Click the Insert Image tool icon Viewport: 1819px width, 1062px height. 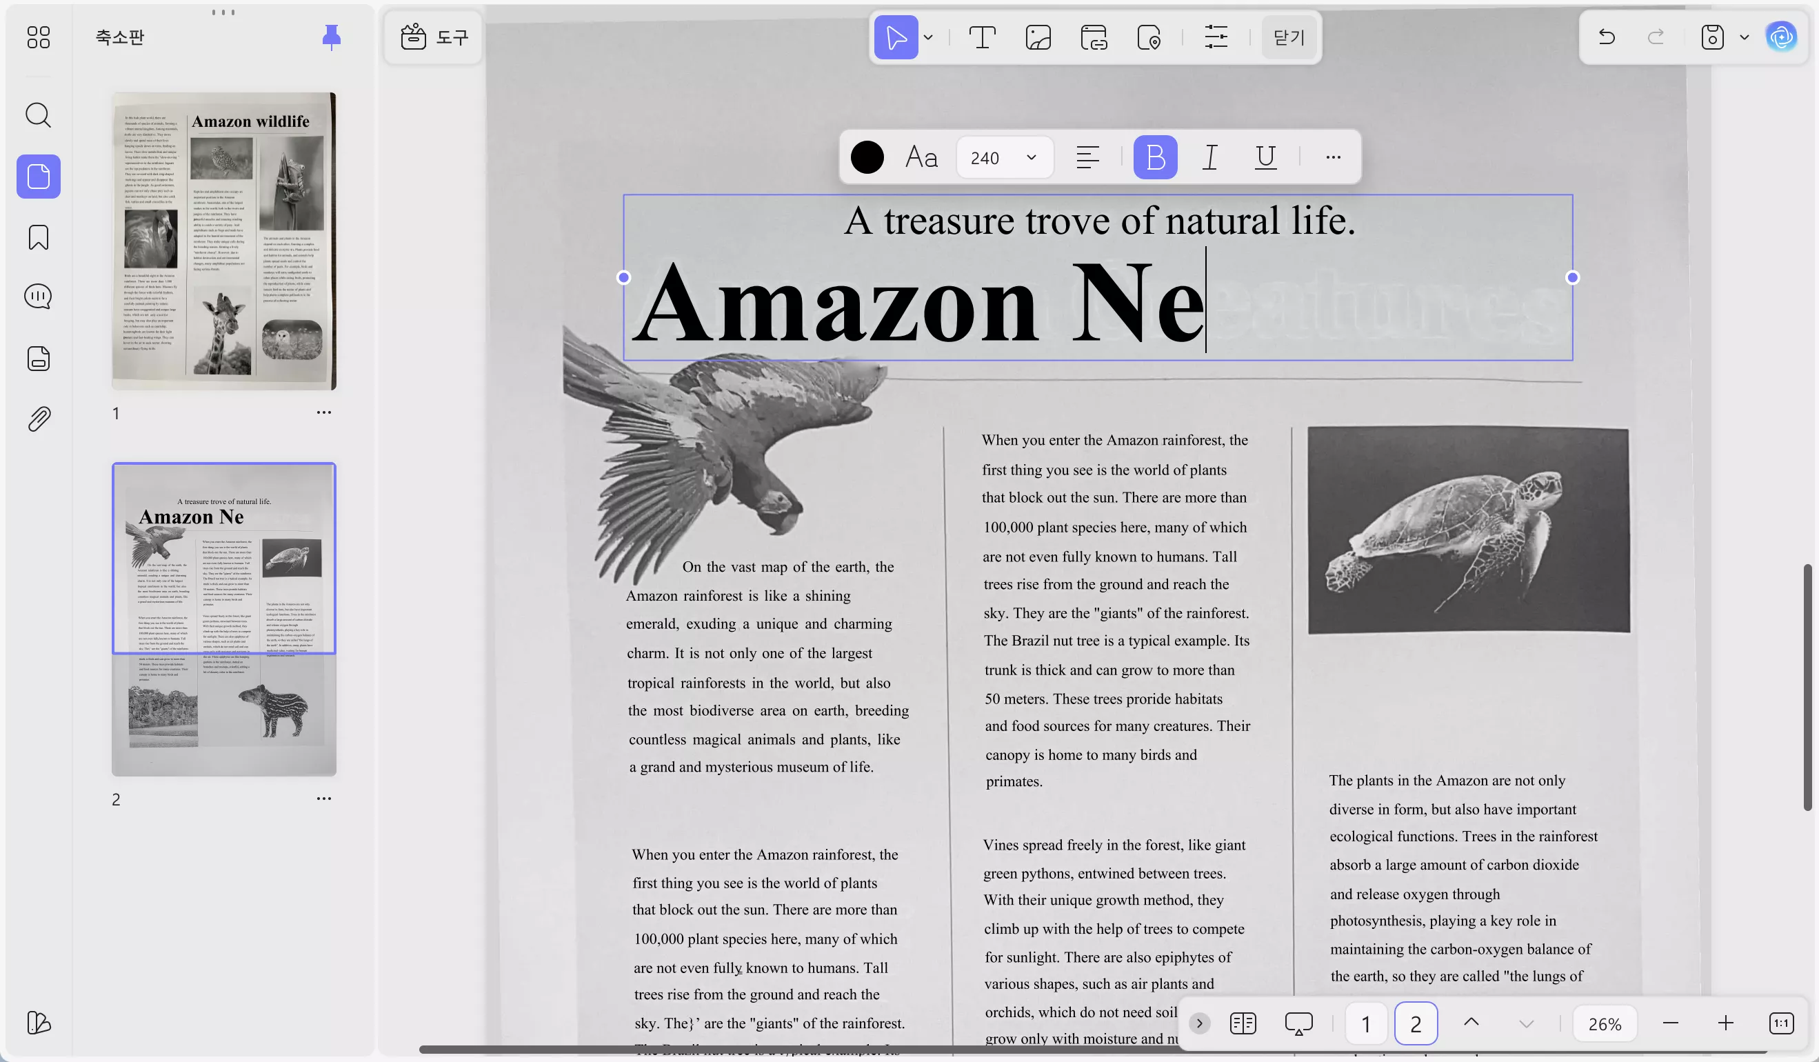[x=1038, y=37]
